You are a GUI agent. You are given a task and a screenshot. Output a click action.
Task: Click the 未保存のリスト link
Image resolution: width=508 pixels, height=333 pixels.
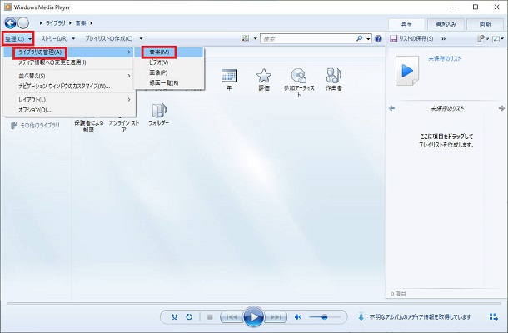point(445,58)
